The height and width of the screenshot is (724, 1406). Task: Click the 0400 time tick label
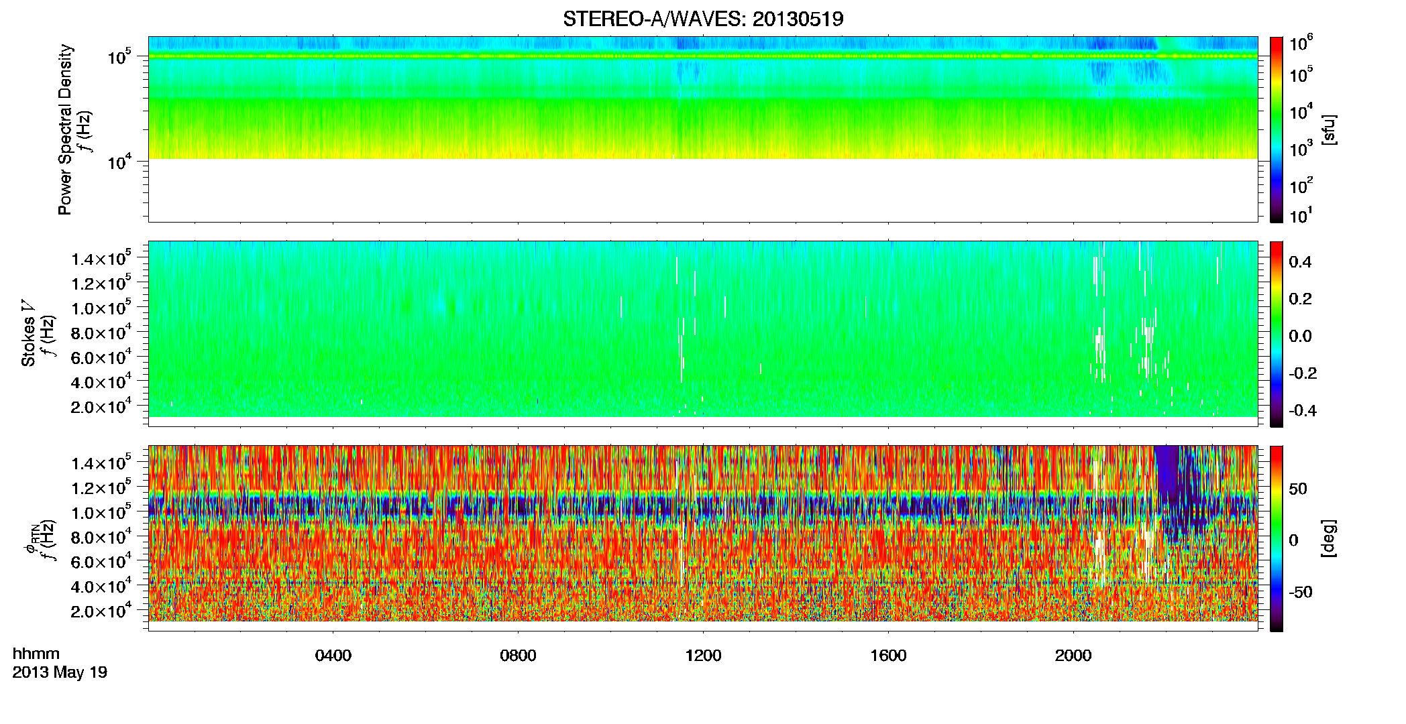point(333,656)
